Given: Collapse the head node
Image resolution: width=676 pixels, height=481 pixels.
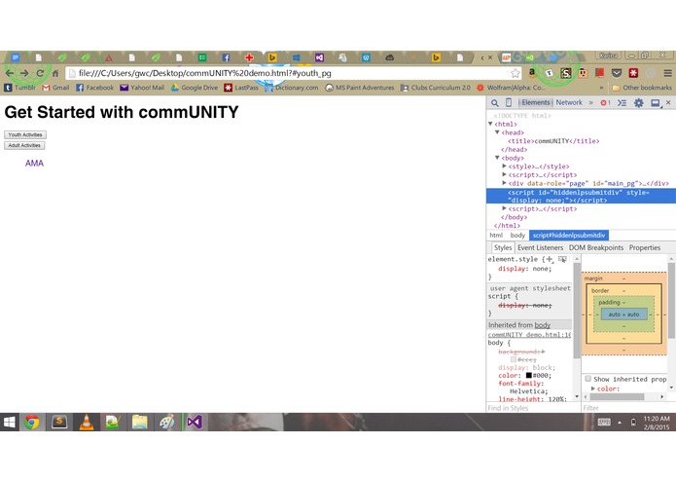Looking at the screenshot, I should click(x=497, y=132).
